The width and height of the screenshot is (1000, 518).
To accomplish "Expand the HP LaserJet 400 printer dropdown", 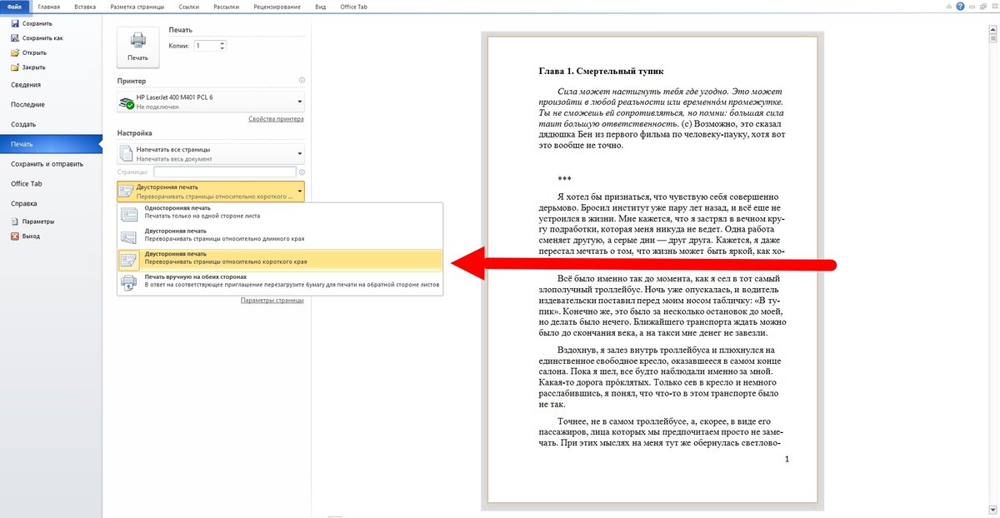I will 211,102.
